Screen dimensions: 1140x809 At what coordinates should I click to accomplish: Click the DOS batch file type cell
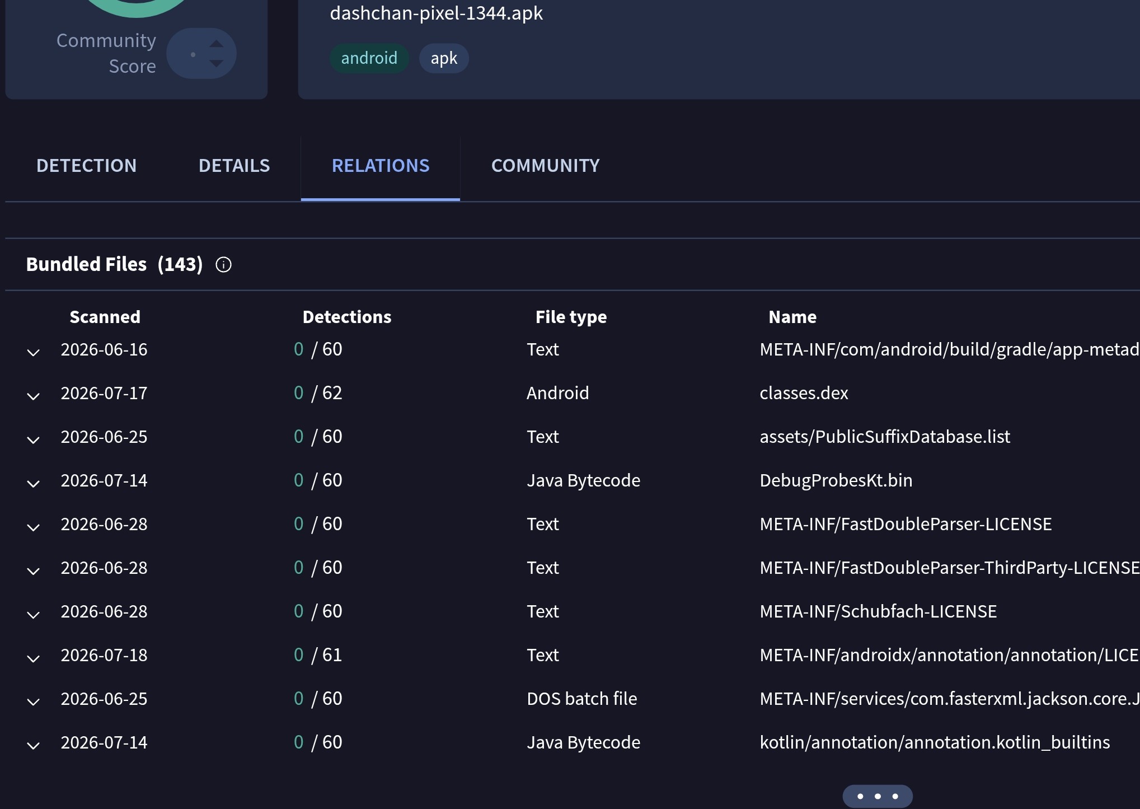click(582, 699)
